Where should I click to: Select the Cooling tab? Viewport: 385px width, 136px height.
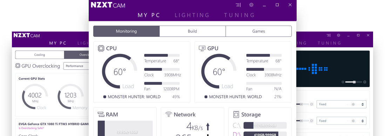(x=40, y=55)
